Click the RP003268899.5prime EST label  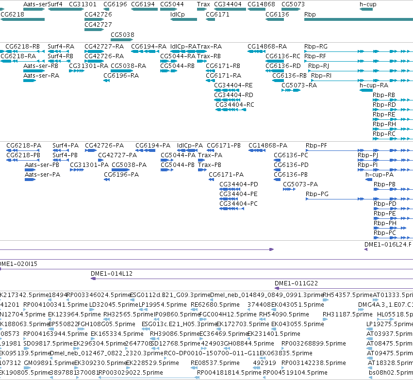[314, 344]
